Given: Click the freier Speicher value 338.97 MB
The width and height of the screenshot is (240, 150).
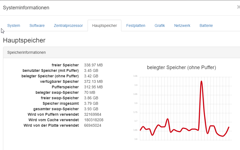Looking at the screenshot, I should pos(93,65).
